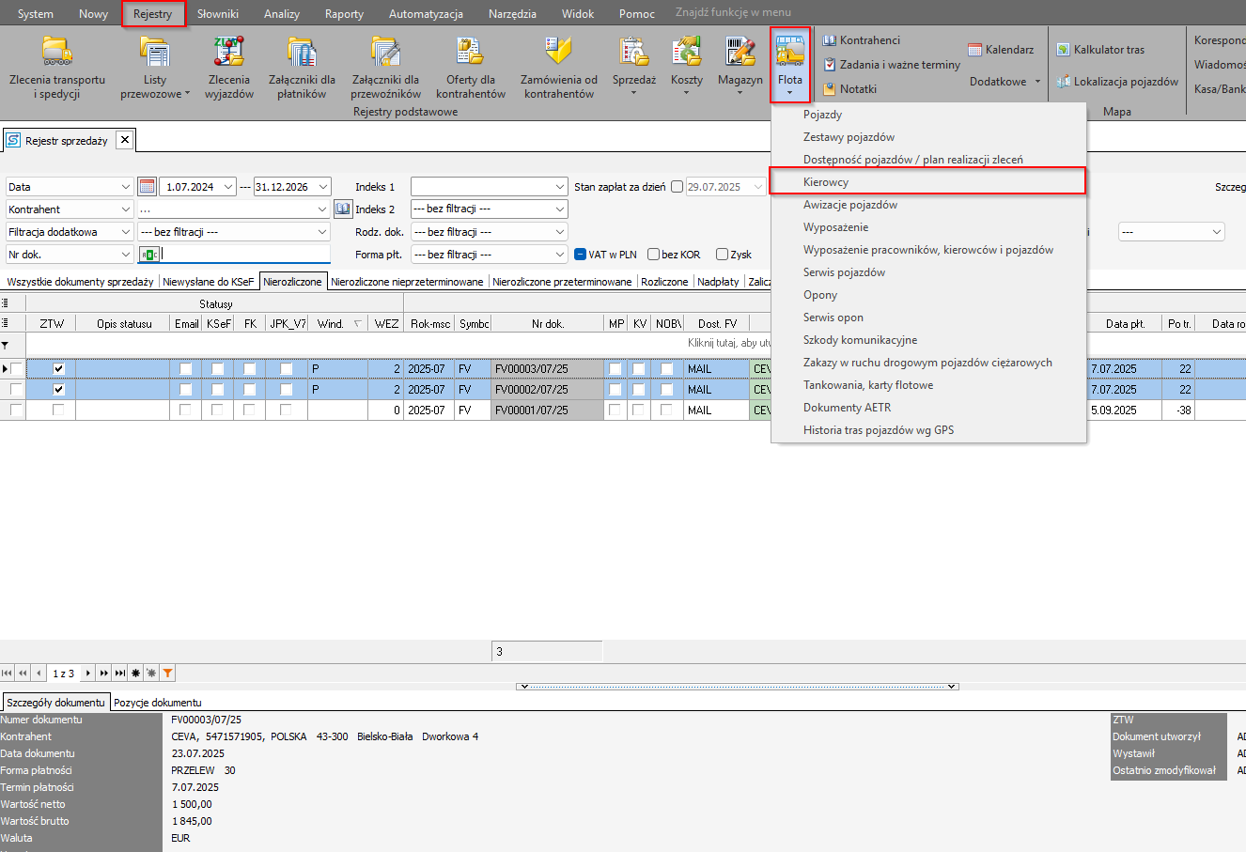The image size is (1246, 852).
Task: Open the Pozycje dokumentu tab
Action: click(157, 703)
